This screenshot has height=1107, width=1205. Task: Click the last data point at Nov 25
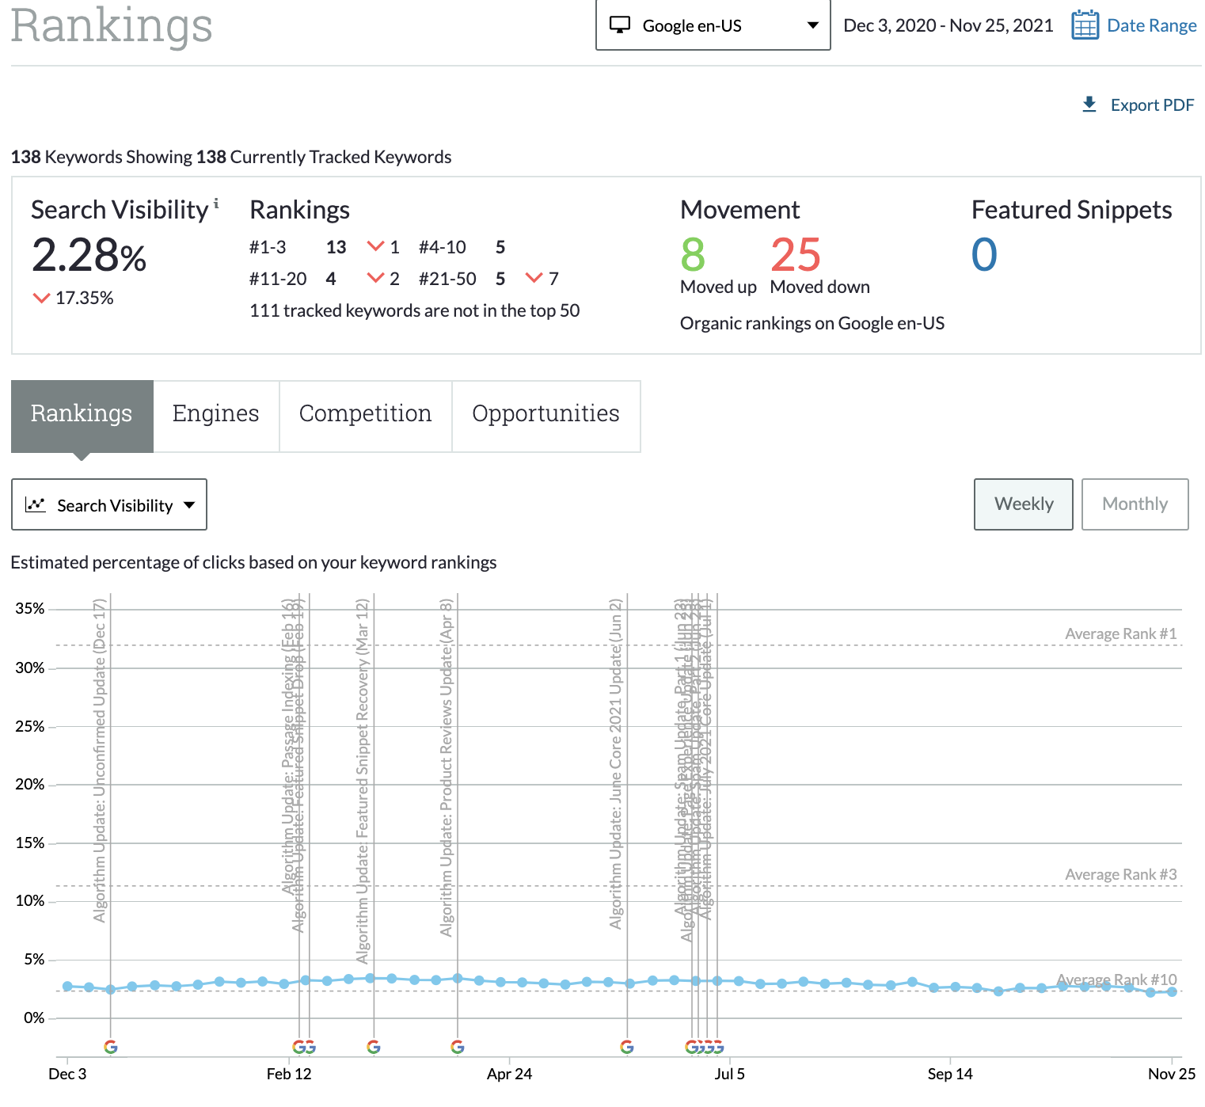(x=1172, y=991)
